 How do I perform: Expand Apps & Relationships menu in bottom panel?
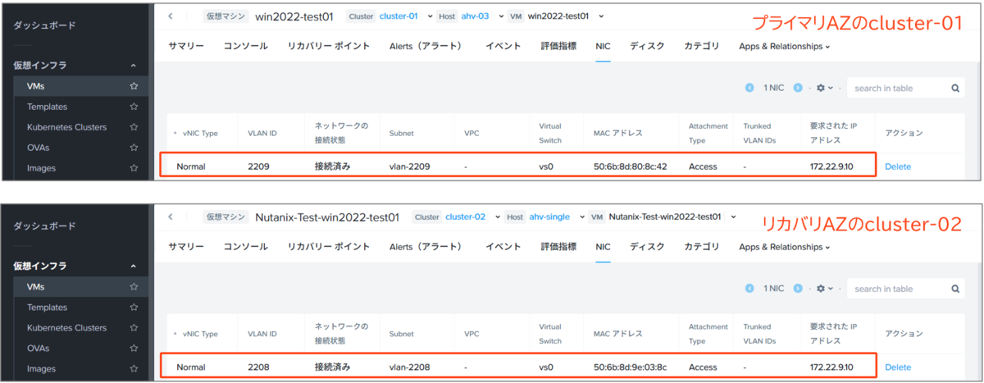[x=784, y=247]
